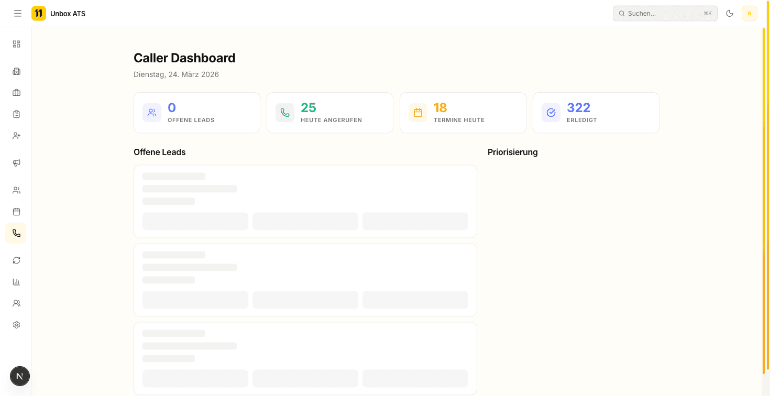Viewport: 770px width, 396px height.
Task: Click the dark N avatar bottom left
Action: (20, 376)
